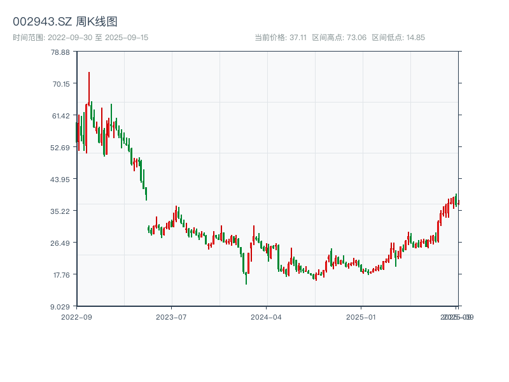Click the latest candlestick at the chart's right edge

pyautogui.click(x=458, y=202)
